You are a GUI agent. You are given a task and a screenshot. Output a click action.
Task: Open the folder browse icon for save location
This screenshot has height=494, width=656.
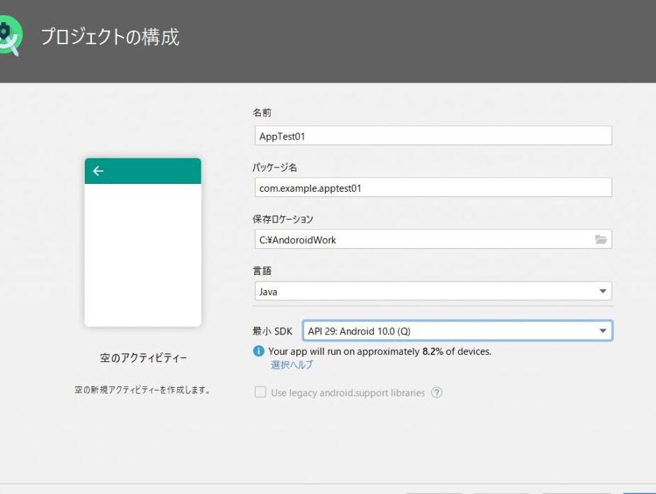[x=601, y=240]
